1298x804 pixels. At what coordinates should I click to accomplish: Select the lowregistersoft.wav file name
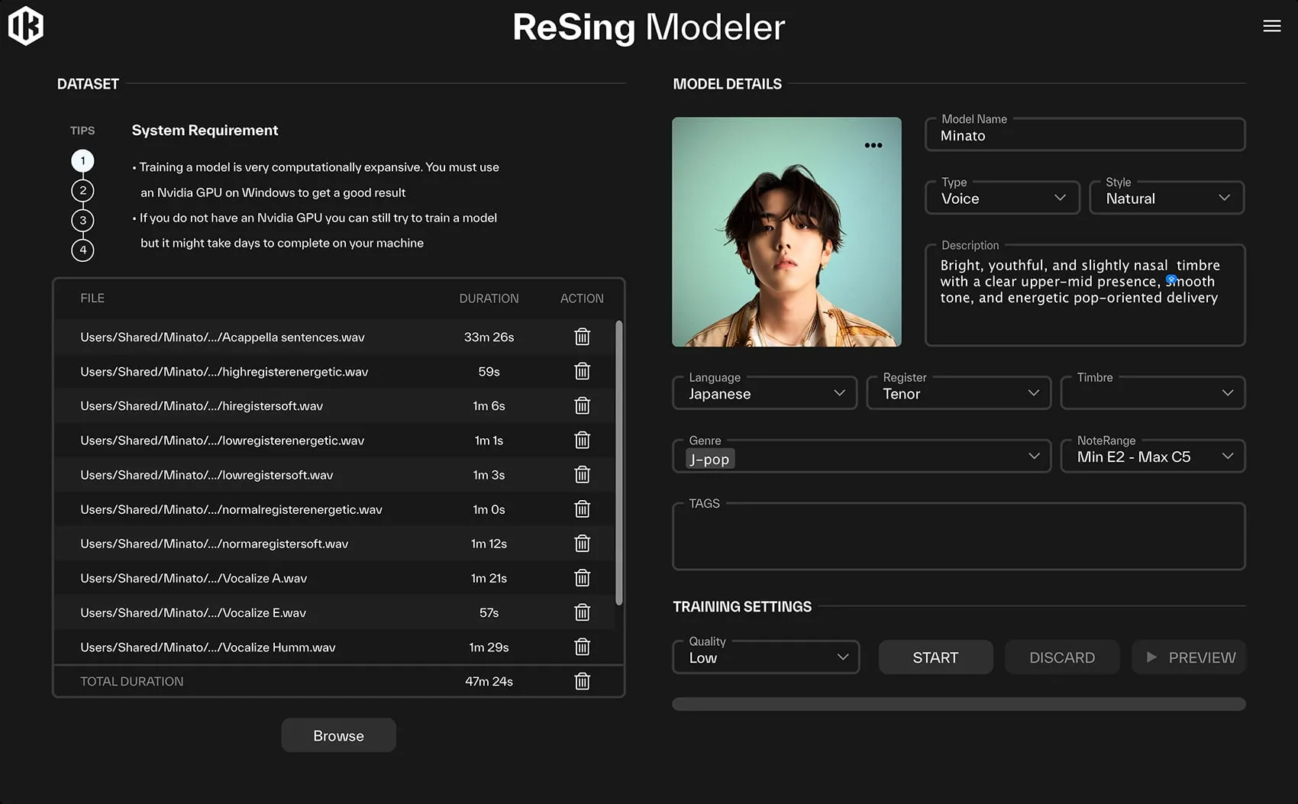tap(207, 475)
